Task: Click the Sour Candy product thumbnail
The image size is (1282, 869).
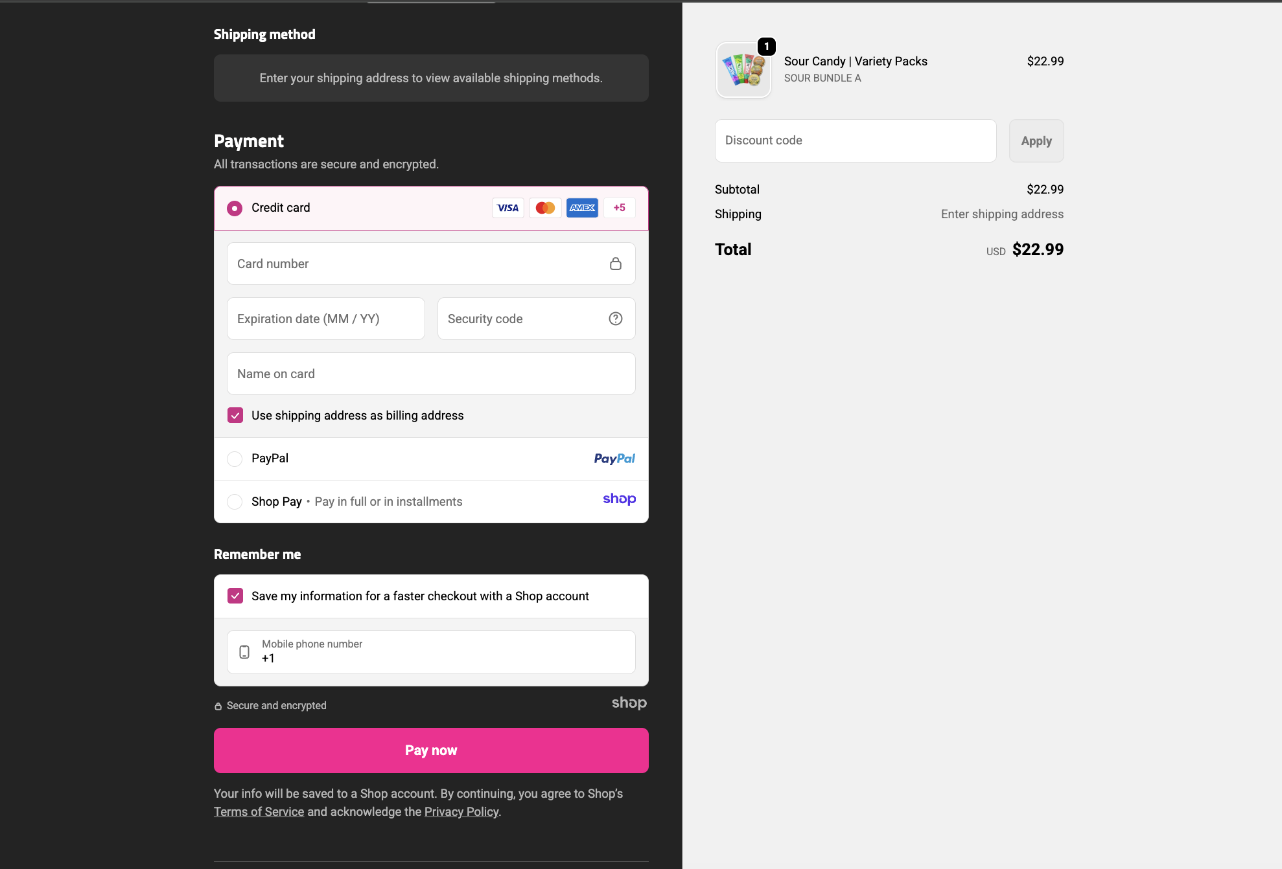Action: click(x=743, y=70)
